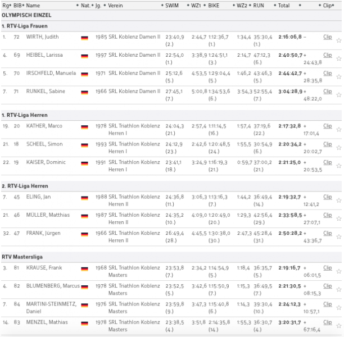Star Frank Krause's Mastersliga result

(x=338, y=271)
